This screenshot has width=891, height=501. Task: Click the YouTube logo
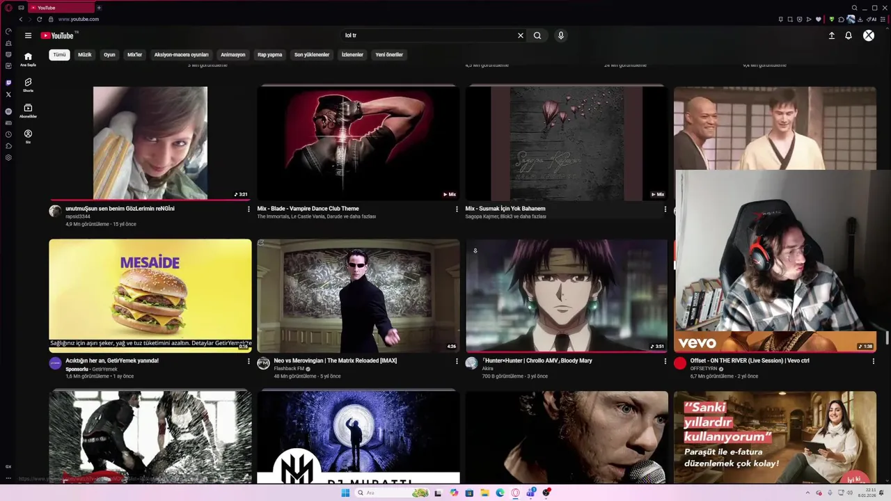pos(57,35)
